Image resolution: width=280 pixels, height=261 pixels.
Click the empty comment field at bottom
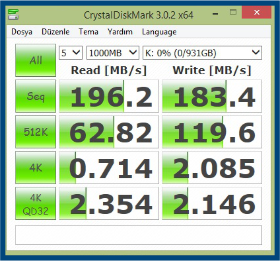(x=139, y=235)
